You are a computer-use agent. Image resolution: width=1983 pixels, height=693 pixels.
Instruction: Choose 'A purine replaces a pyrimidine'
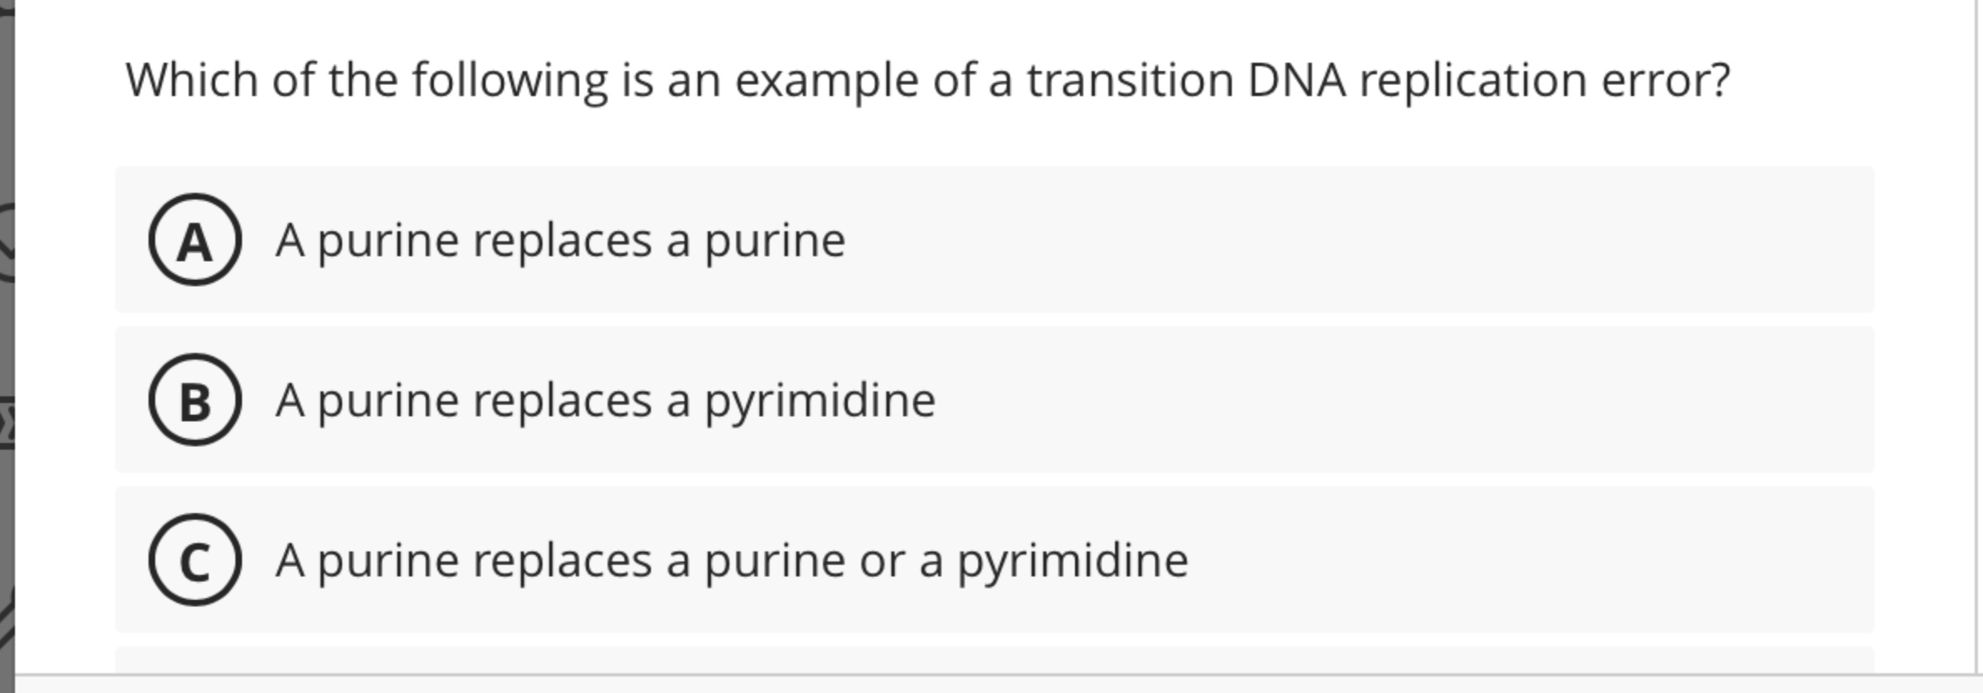(605, 400)
